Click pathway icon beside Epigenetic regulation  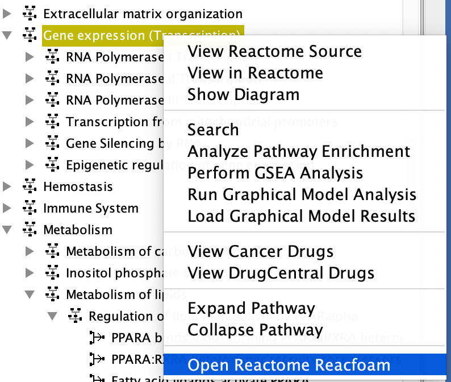[x=52, y=165]
